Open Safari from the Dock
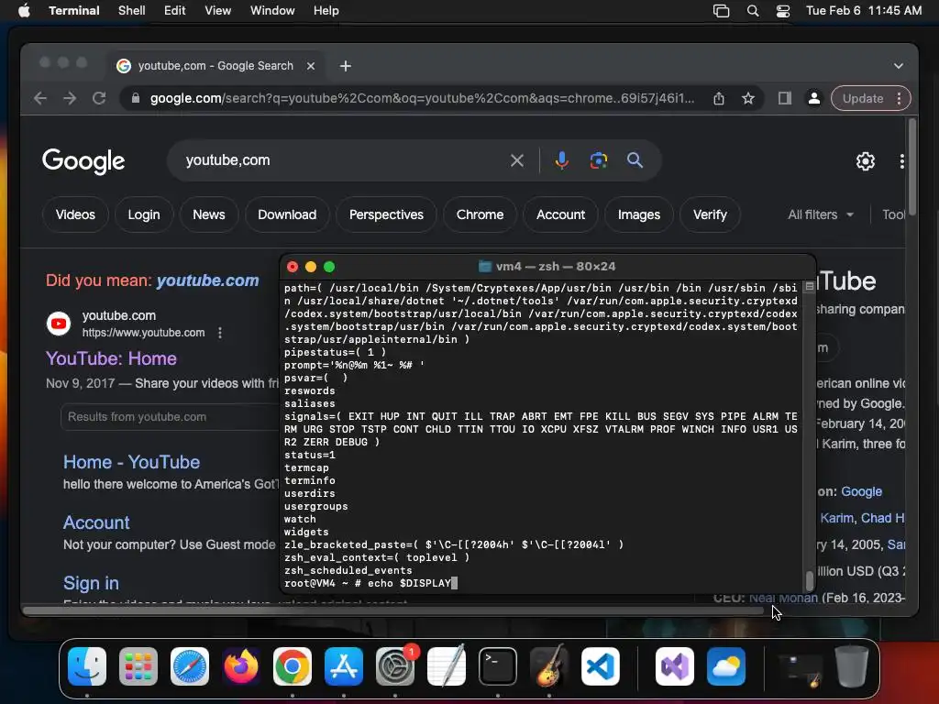The image size is (939, 704). coord(190,666)
